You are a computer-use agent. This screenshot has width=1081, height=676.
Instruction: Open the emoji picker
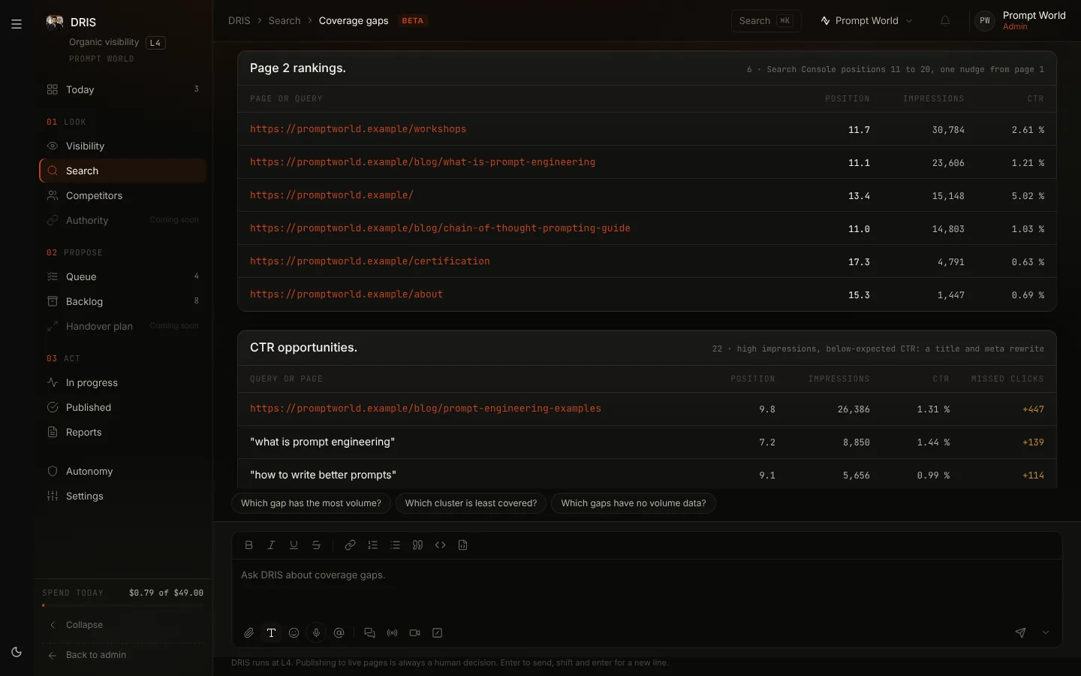point(294,633)
